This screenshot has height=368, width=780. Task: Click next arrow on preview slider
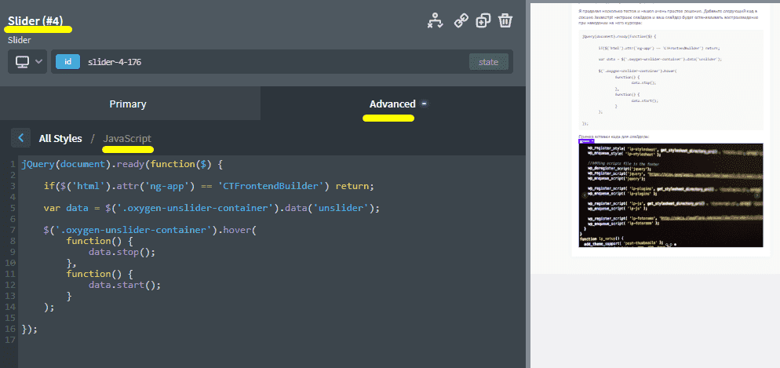tap(758, 195)
